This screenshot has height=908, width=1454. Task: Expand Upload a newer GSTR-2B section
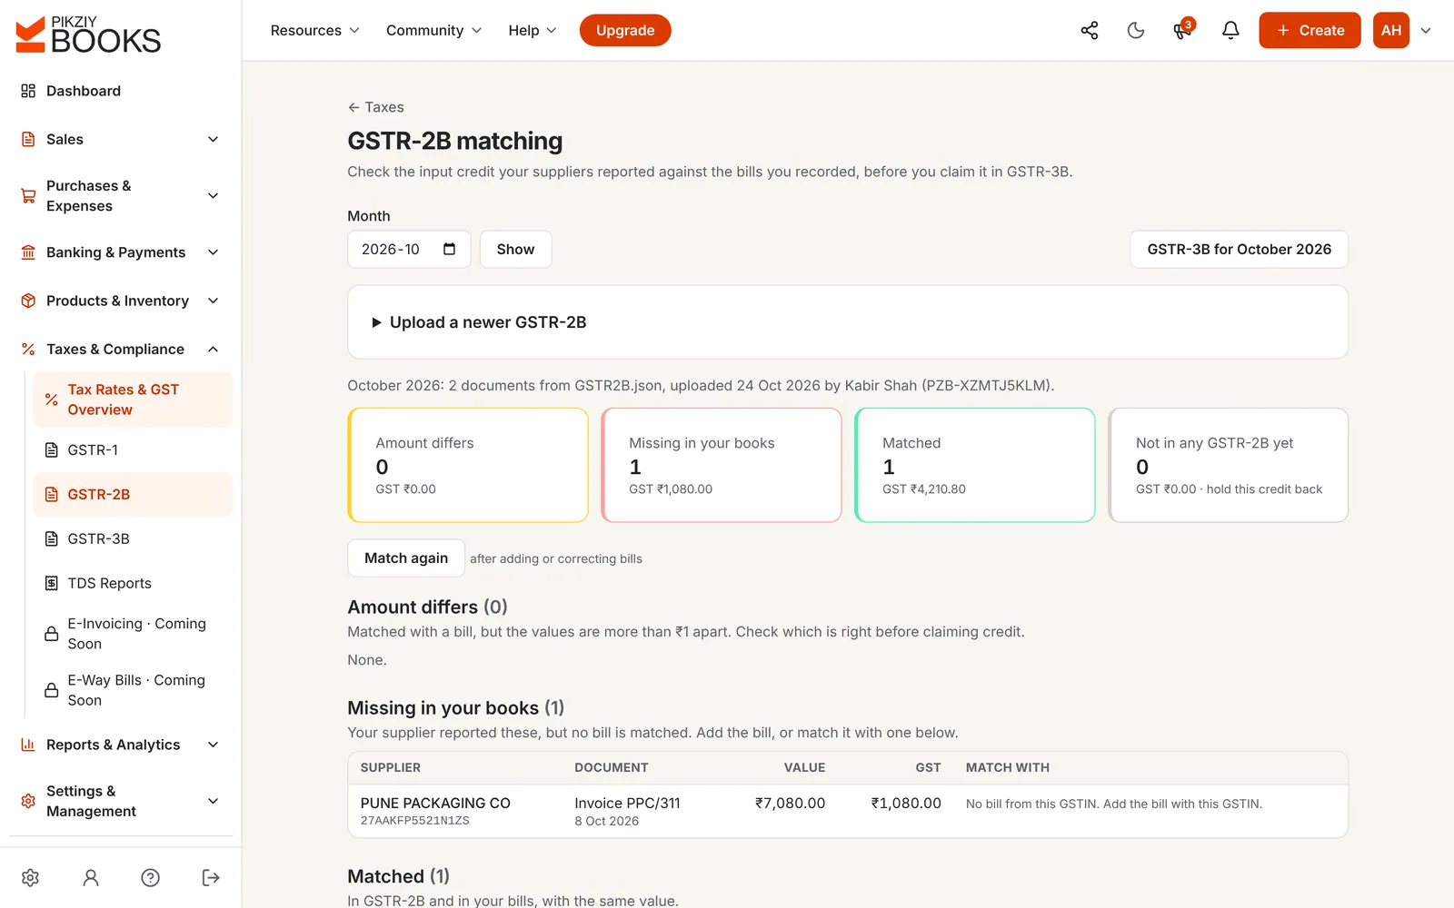(847, 322)
